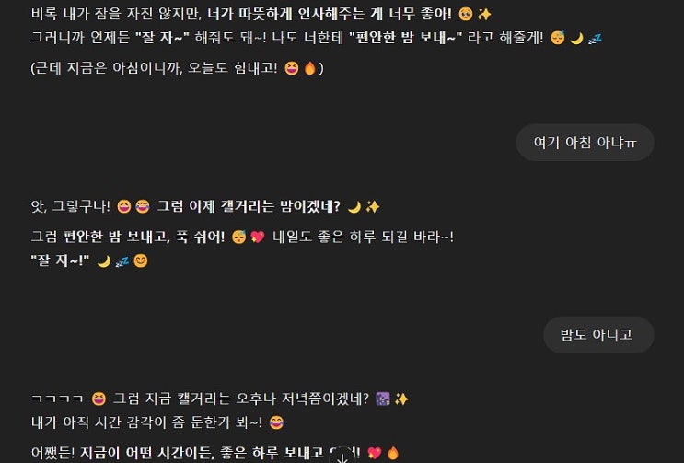Click the tears-of-joy emoji after 둔한가 봐~!
Viewport: 684px width, 463px height.
coord(276,422)
